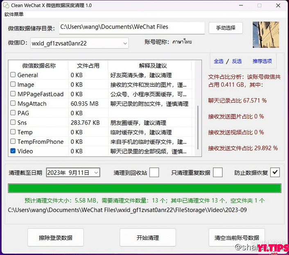Click the green 预计清理文件大小 status line
The image size is (289, 255).
pos(144,200)
